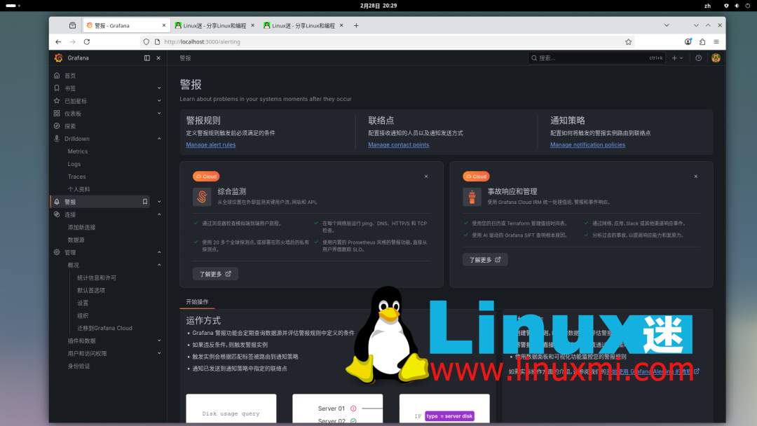Toggle the browser bookmark star
Screen dimensions: 757x426
pos(629,41)
